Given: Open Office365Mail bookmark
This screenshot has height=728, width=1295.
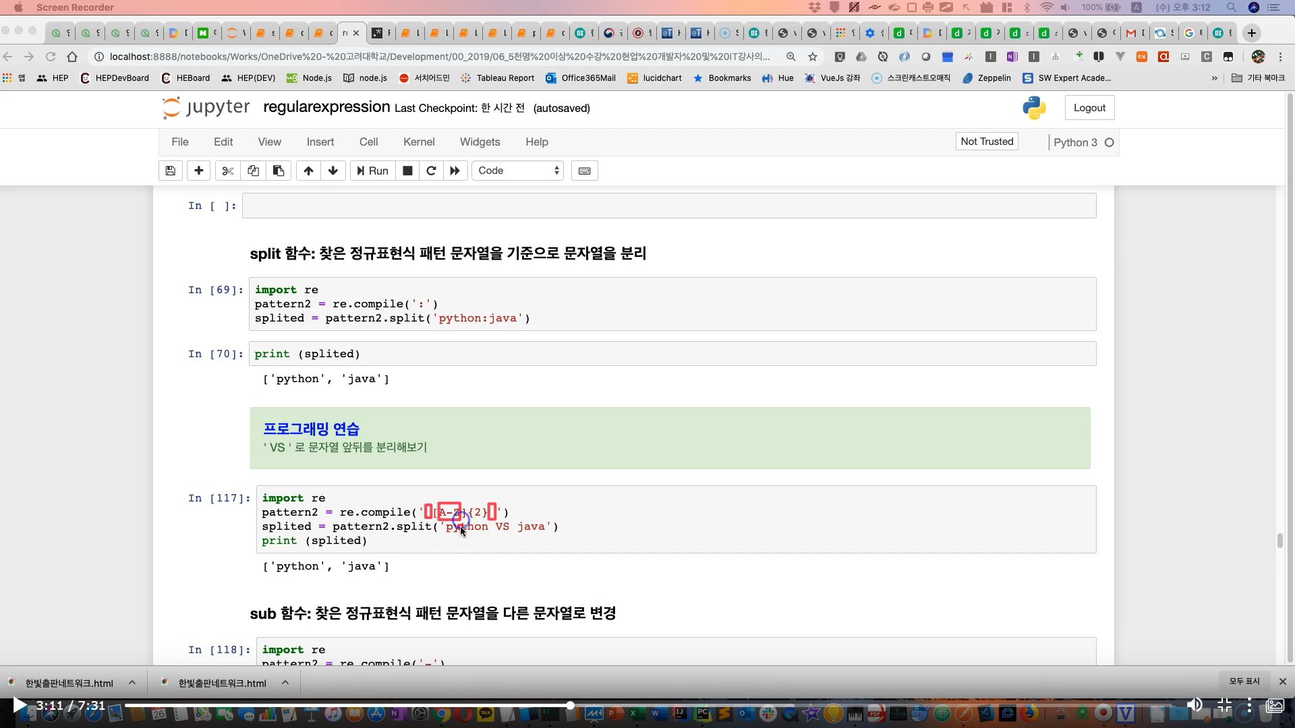Looking at the screenshot, I should tap(581, 78).
